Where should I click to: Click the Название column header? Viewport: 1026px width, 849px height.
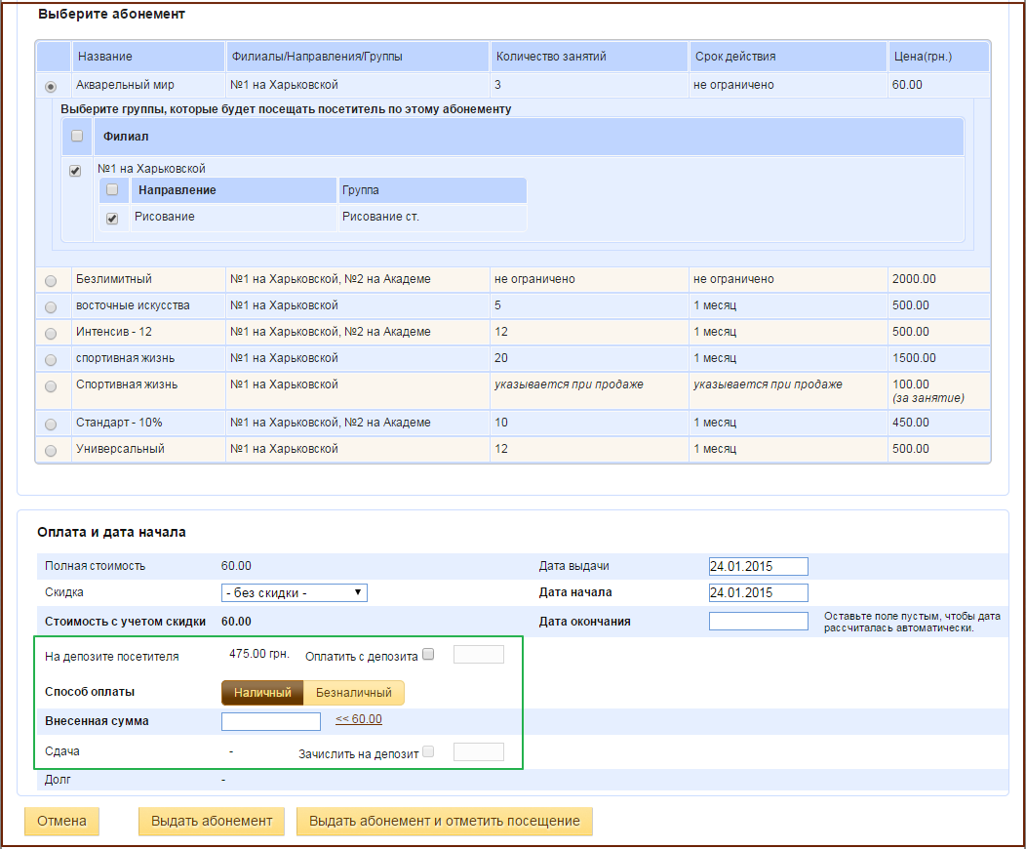pos(148,57)
